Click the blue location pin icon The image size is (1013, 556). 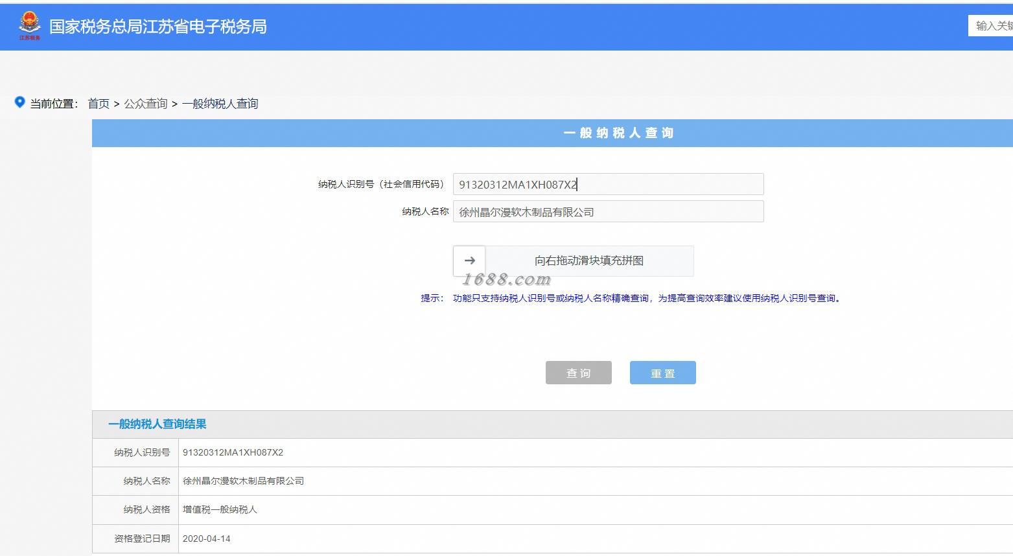point(19,102)
